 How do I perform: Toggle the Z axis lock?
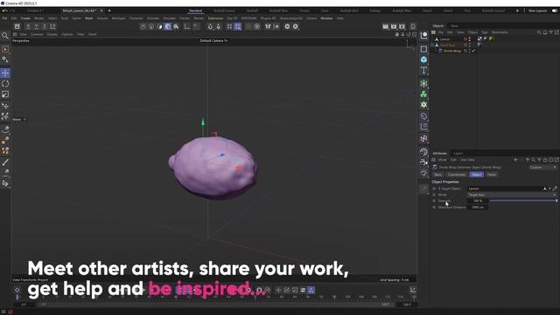coord(45,26)
